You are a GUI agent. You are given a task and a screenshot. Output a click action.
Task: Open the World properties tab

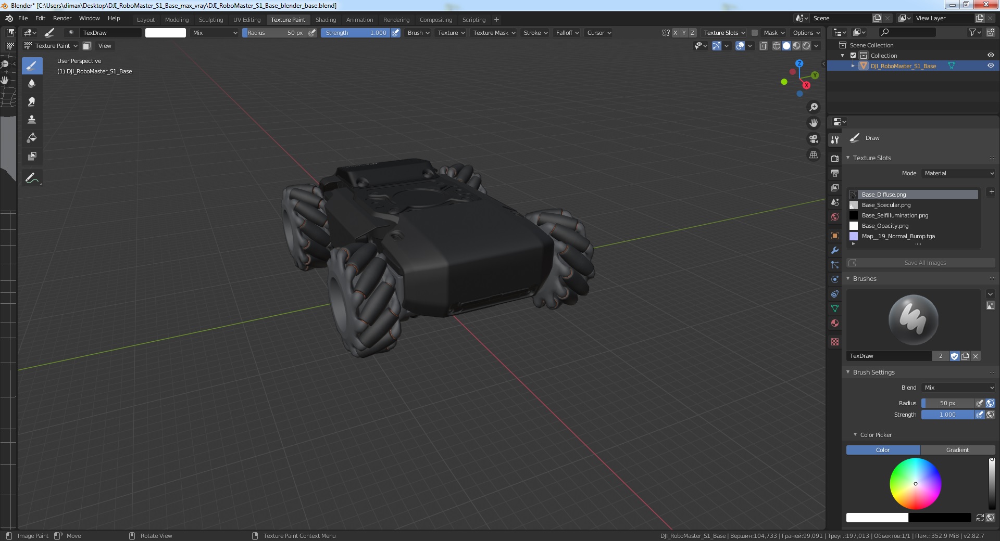tap(835, 217)
